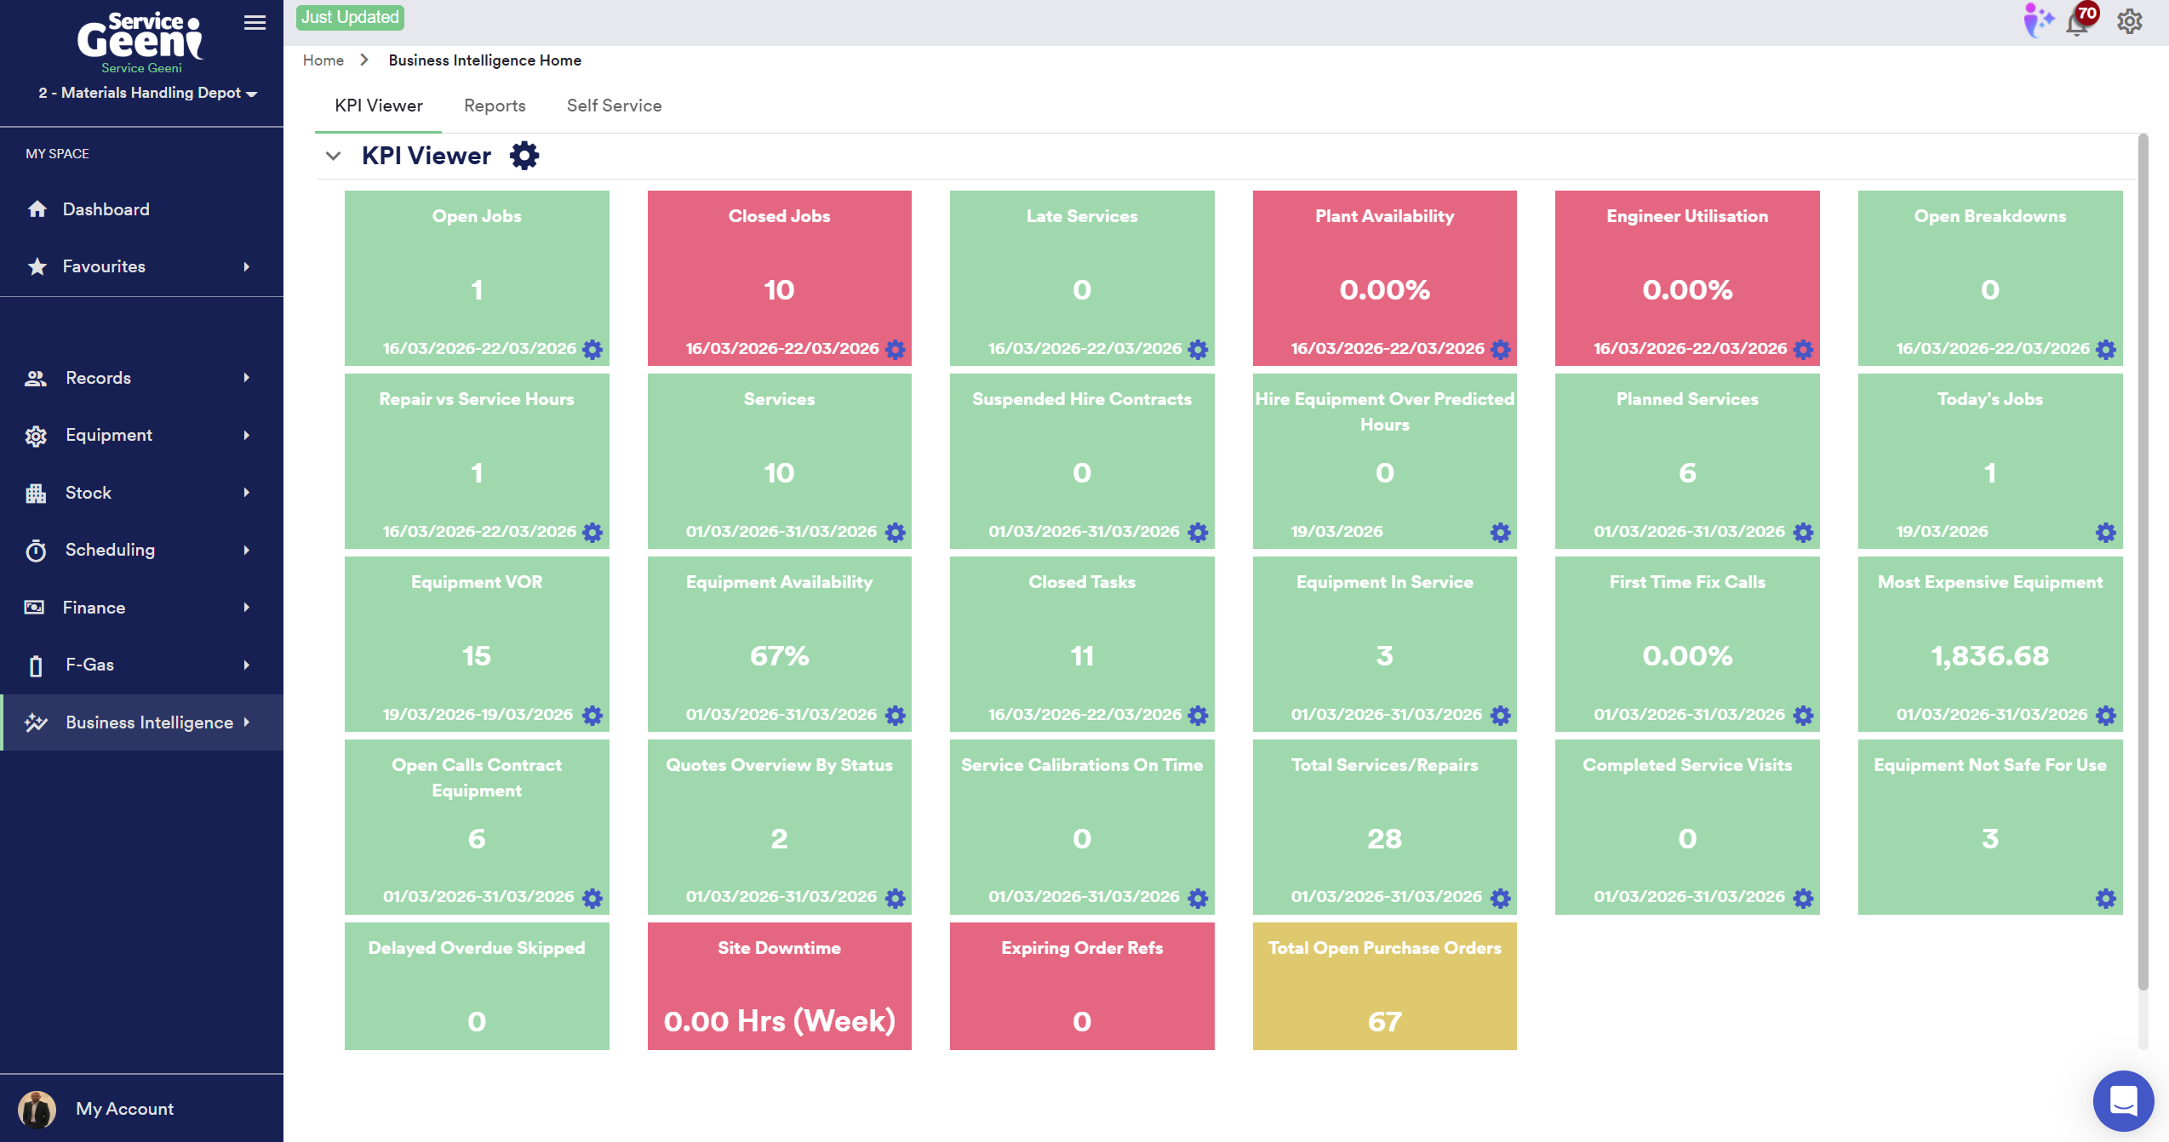Open the Materials Handling Depot dropdown
This screenshot has height=1142, width=2169.
coord(147,93)
